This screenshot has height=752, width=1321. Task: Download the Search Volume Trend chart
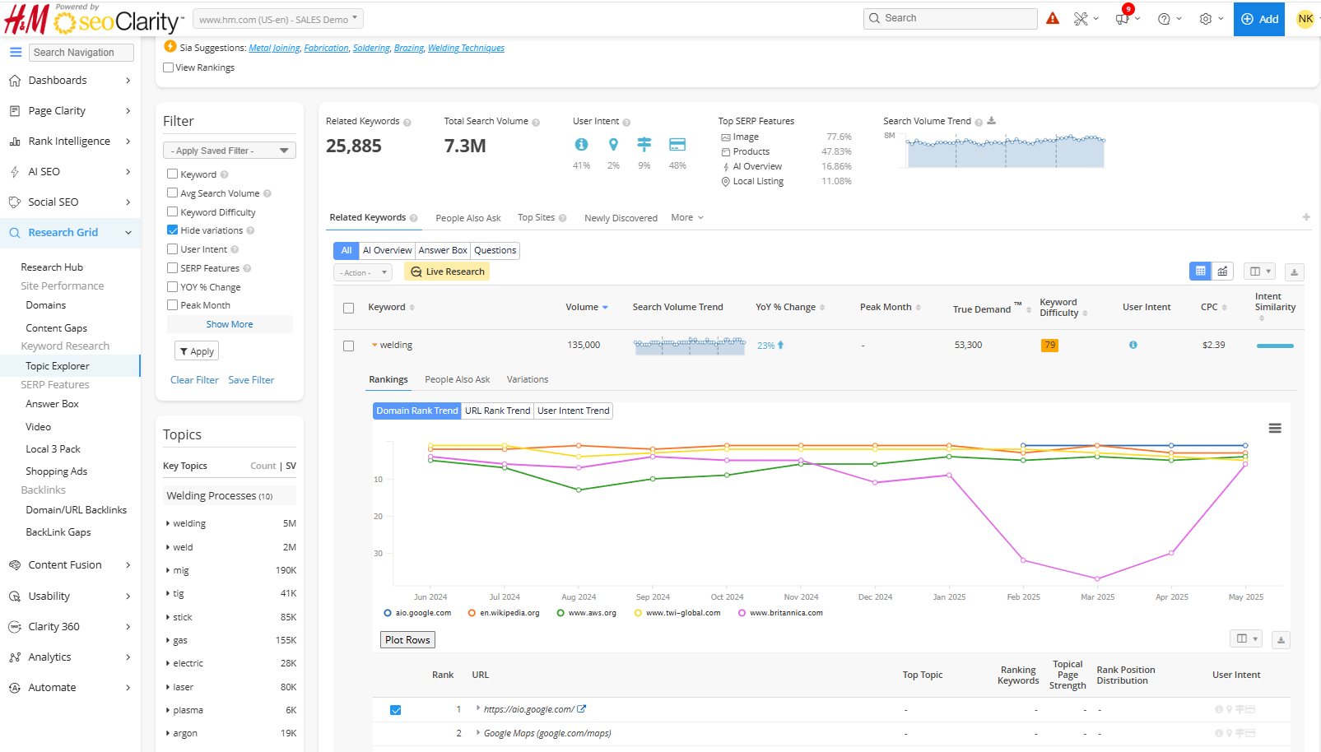coord(992,121)
